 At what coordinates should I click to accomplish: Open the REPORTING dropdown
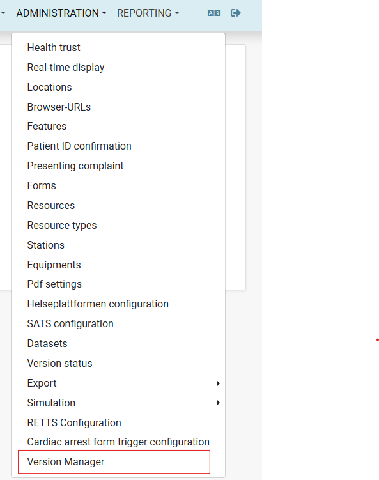(148, 13)
